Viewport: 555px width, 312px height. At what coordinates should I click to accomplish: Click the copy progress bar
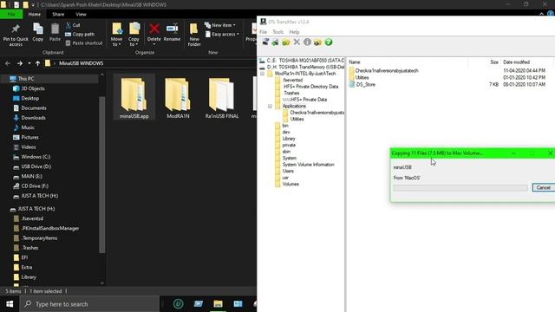(460, 188)
